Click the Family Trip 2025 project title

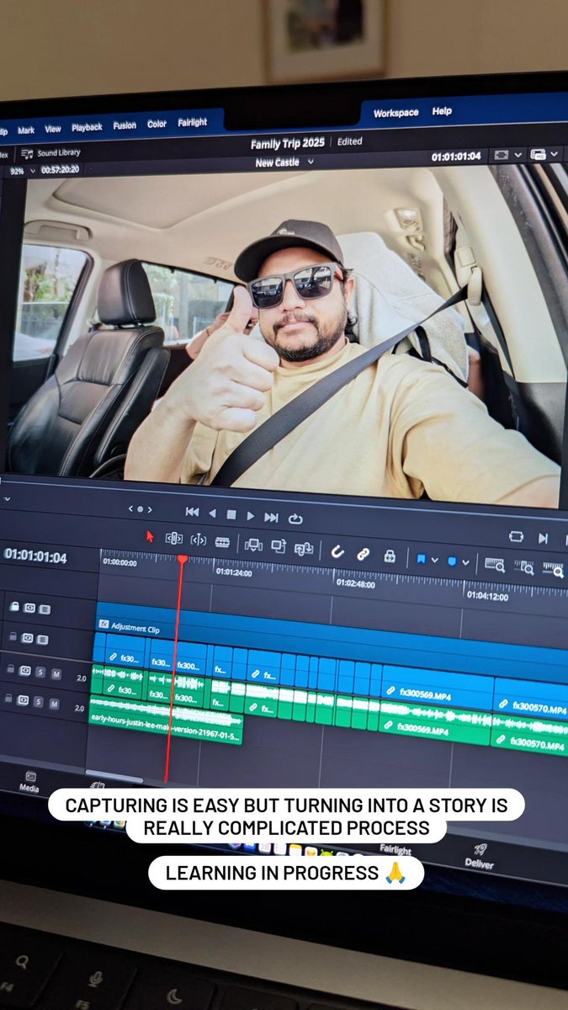point(289,144)
